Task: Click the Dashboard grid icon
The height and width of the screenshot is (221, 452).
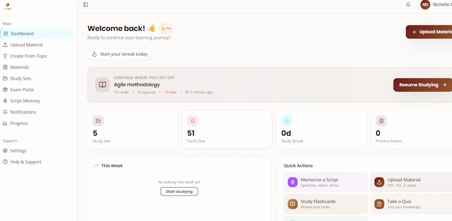Action: [x=6, y=33]
